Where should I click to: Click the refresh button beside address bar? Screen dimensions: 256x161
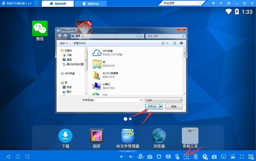pos(141,36)
